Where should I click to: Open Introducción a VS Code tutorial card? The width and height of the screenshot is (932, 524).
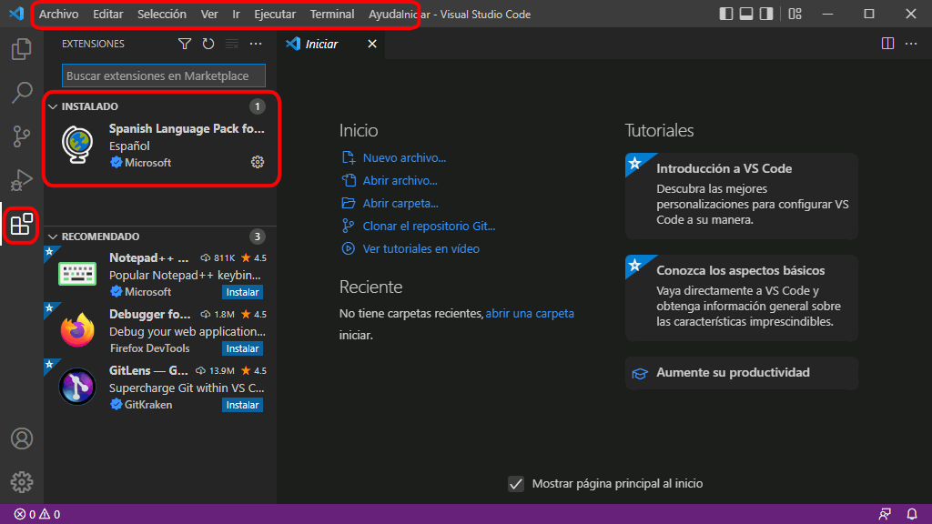[741, 196]
